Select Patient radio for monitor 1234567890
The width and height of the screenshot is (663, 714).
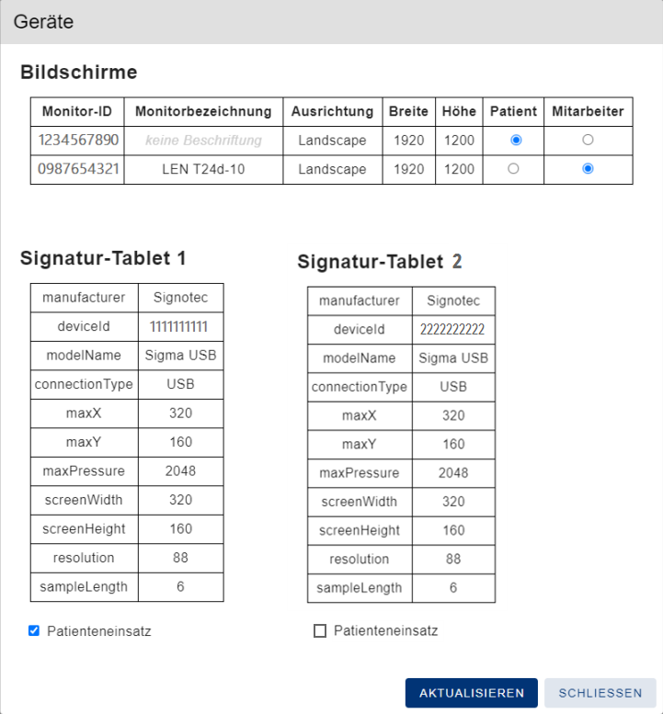(516, 141)
